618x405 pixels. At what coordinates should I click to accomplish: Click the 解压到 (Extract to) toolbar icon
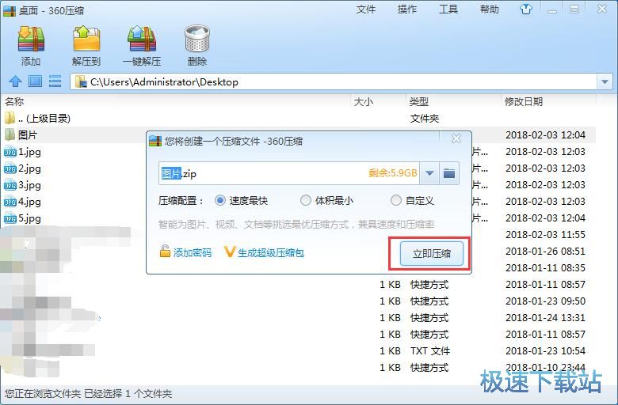[86, 39]
